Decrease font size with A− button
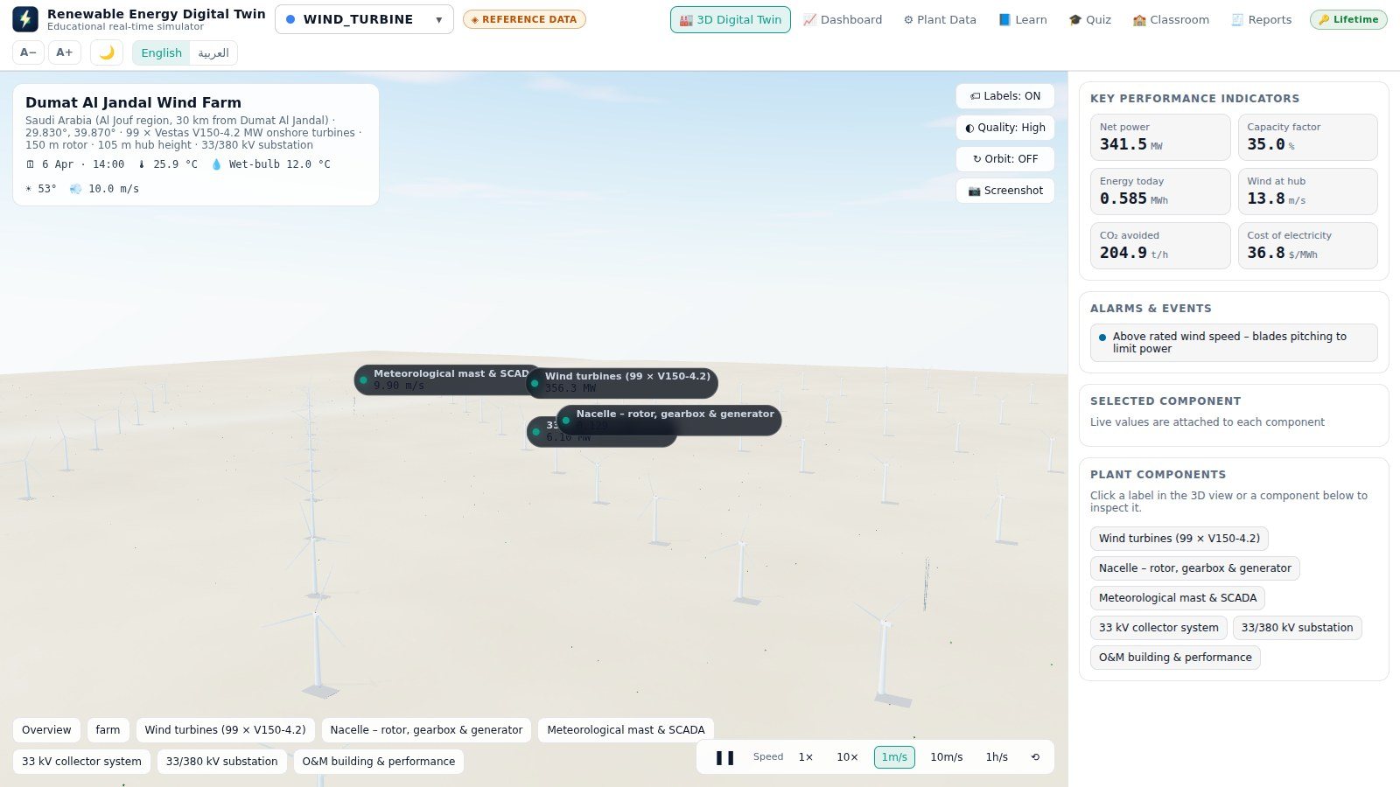This screenshot has width=1400, height=787. click(28, 52)
